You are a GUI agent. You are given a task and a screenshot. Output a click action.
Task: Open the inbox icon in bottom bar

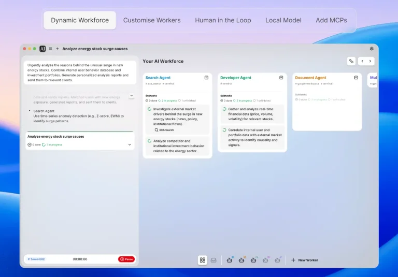coord(214,260)
